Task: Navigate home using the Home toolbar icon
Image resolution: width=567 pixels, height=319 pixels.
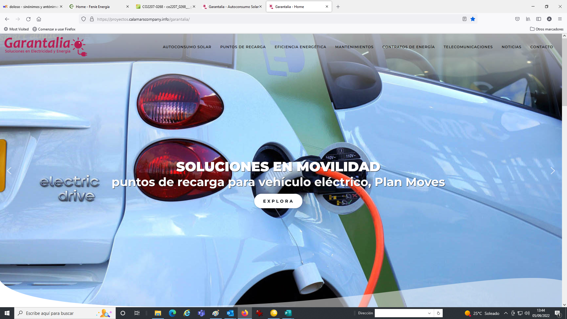Action: pos(39,19)
